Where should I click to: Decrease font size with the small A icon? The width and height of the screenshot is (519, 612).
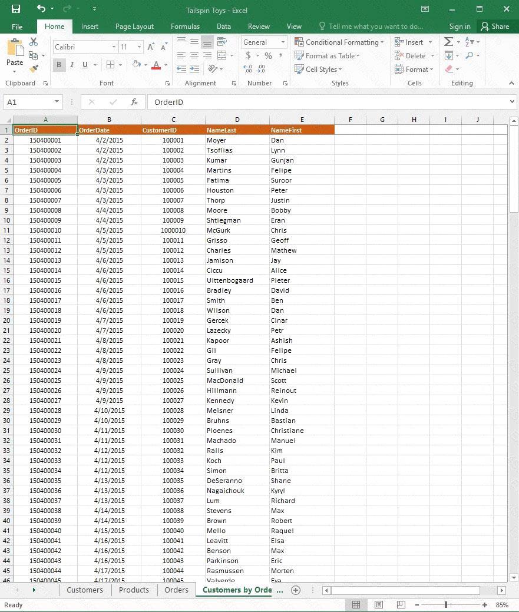[x=164, y=47]
